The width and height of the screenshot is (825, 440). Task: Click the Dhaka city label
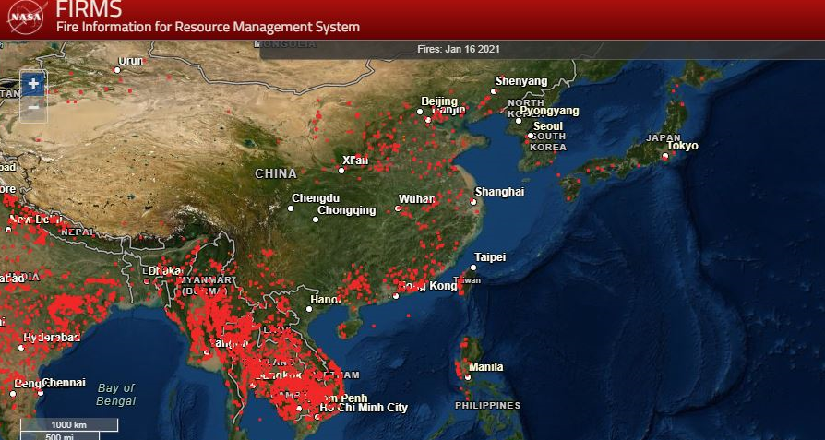[164, 271]
